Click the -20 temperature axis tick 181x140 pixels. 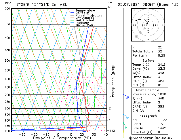click(34, 135)
